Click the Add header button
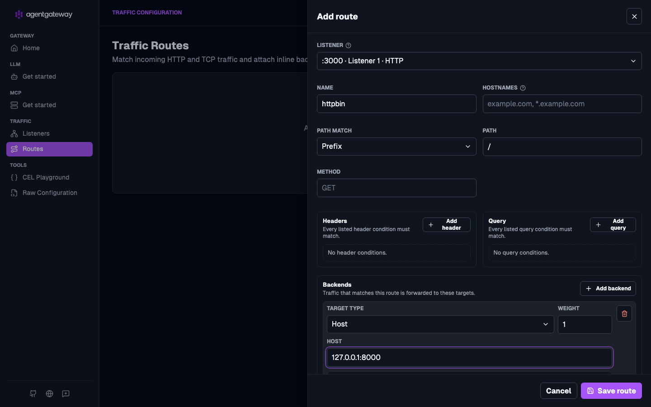The image size is (651, 407). click(x=447, y=225)
